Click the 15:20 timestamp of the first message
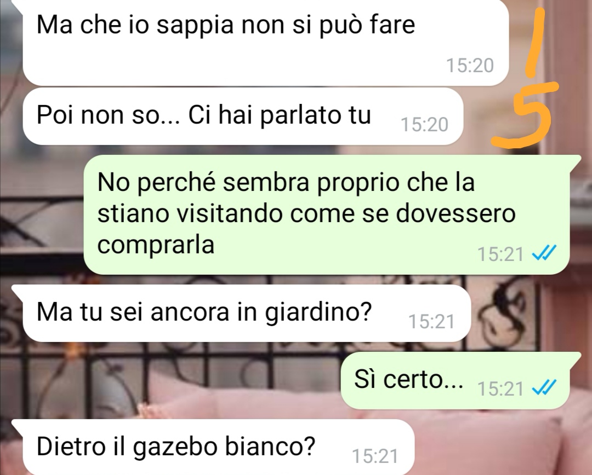This screenshot has width=592, height=475. [x=470, y=66]
